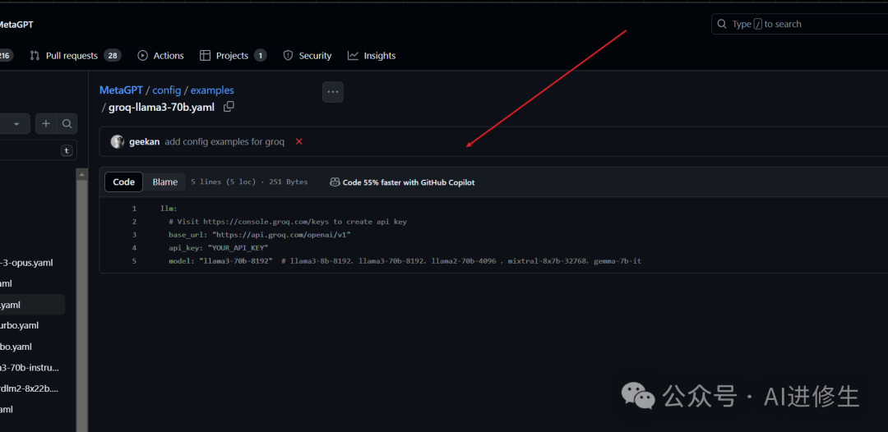Click line number 3 in the code
888x432 pixels.
tap(134, 235)
